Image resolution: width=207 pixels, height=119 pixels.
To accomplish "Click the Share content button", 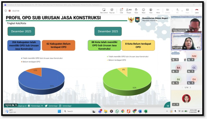I will (187, 11).
